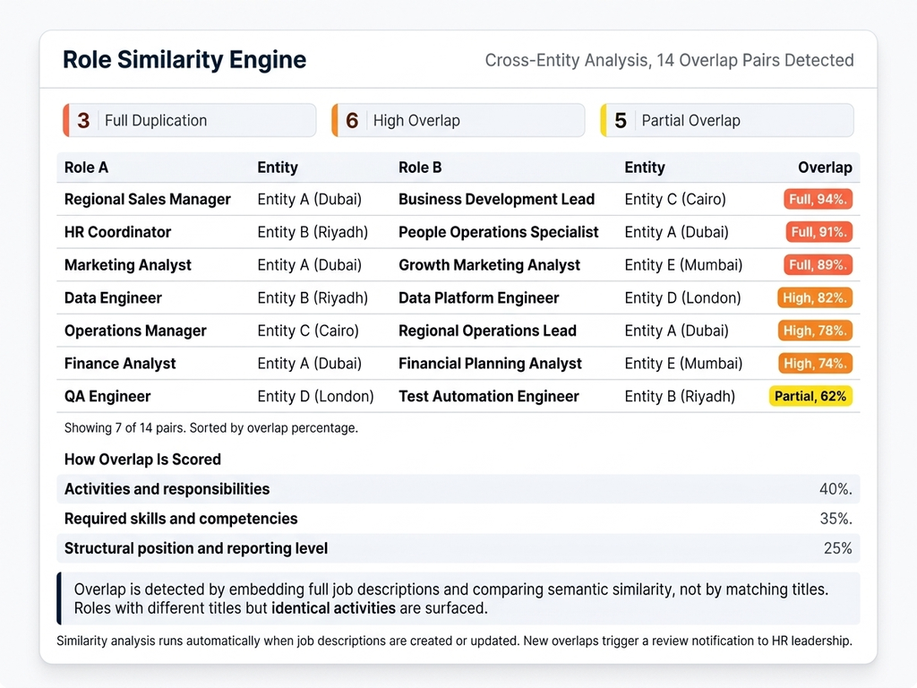Select the Full Duplication summary chip

pyautogui.click(x=189, y=120)
